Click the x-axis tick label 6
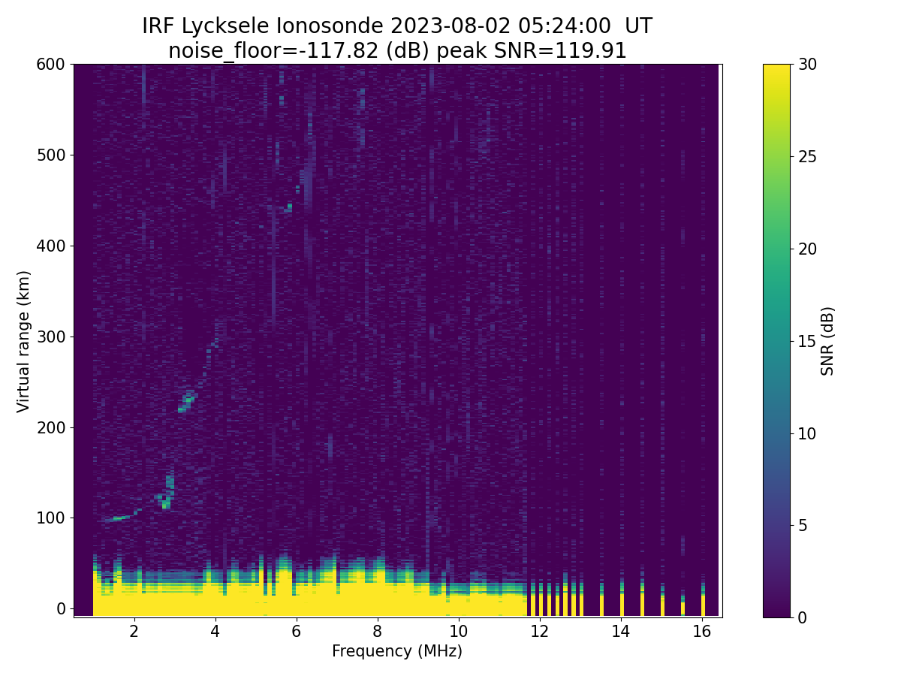The image size is (901, 676). pyautogui.click(x=296, y=632)
